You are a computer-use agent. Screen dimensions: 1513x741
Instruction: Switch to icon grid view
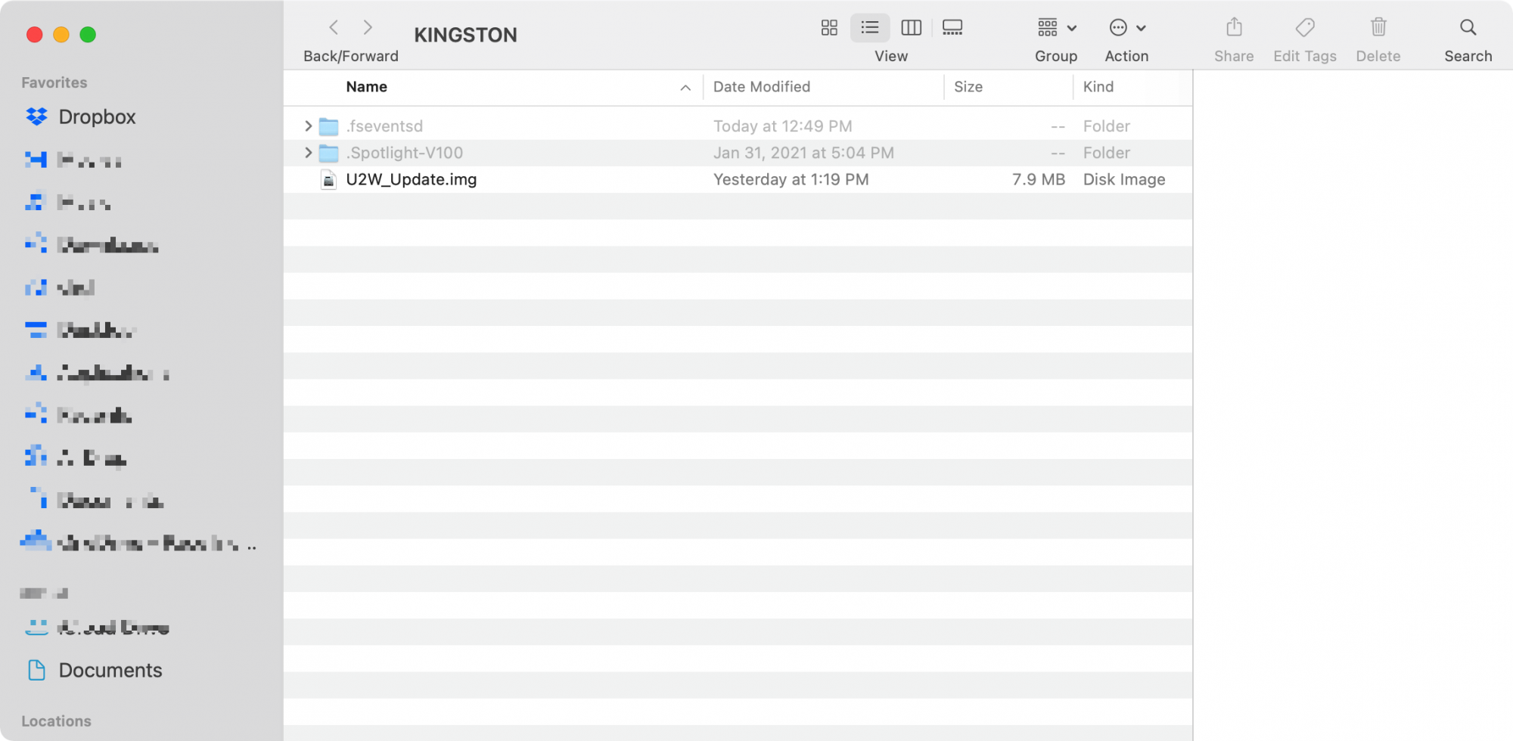(829, 28)
